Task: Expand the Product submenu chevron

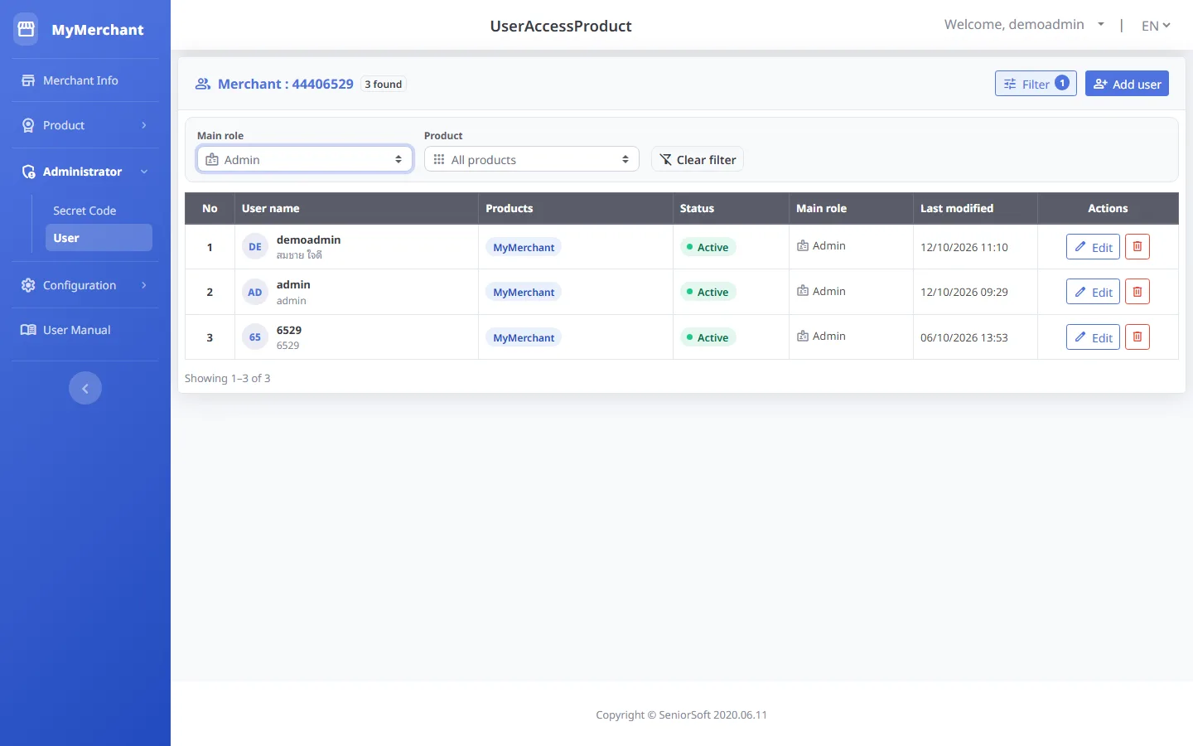Action: click(144, 125)
